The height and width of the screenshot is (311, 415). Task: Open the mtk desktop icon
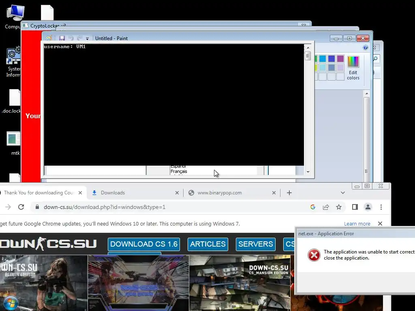tap(14, 143)
